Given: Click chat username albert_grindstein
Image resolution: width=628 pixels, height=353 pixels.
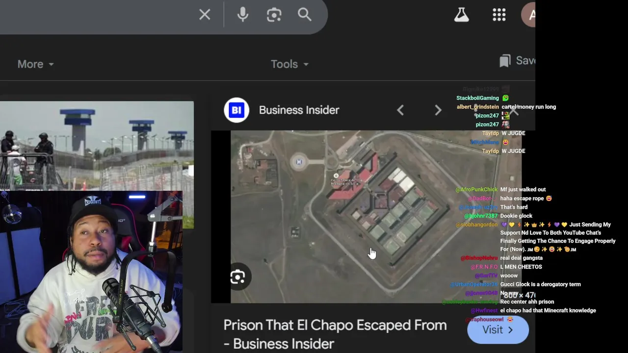Looking at the screenshot, I should [x=478, y=107].
